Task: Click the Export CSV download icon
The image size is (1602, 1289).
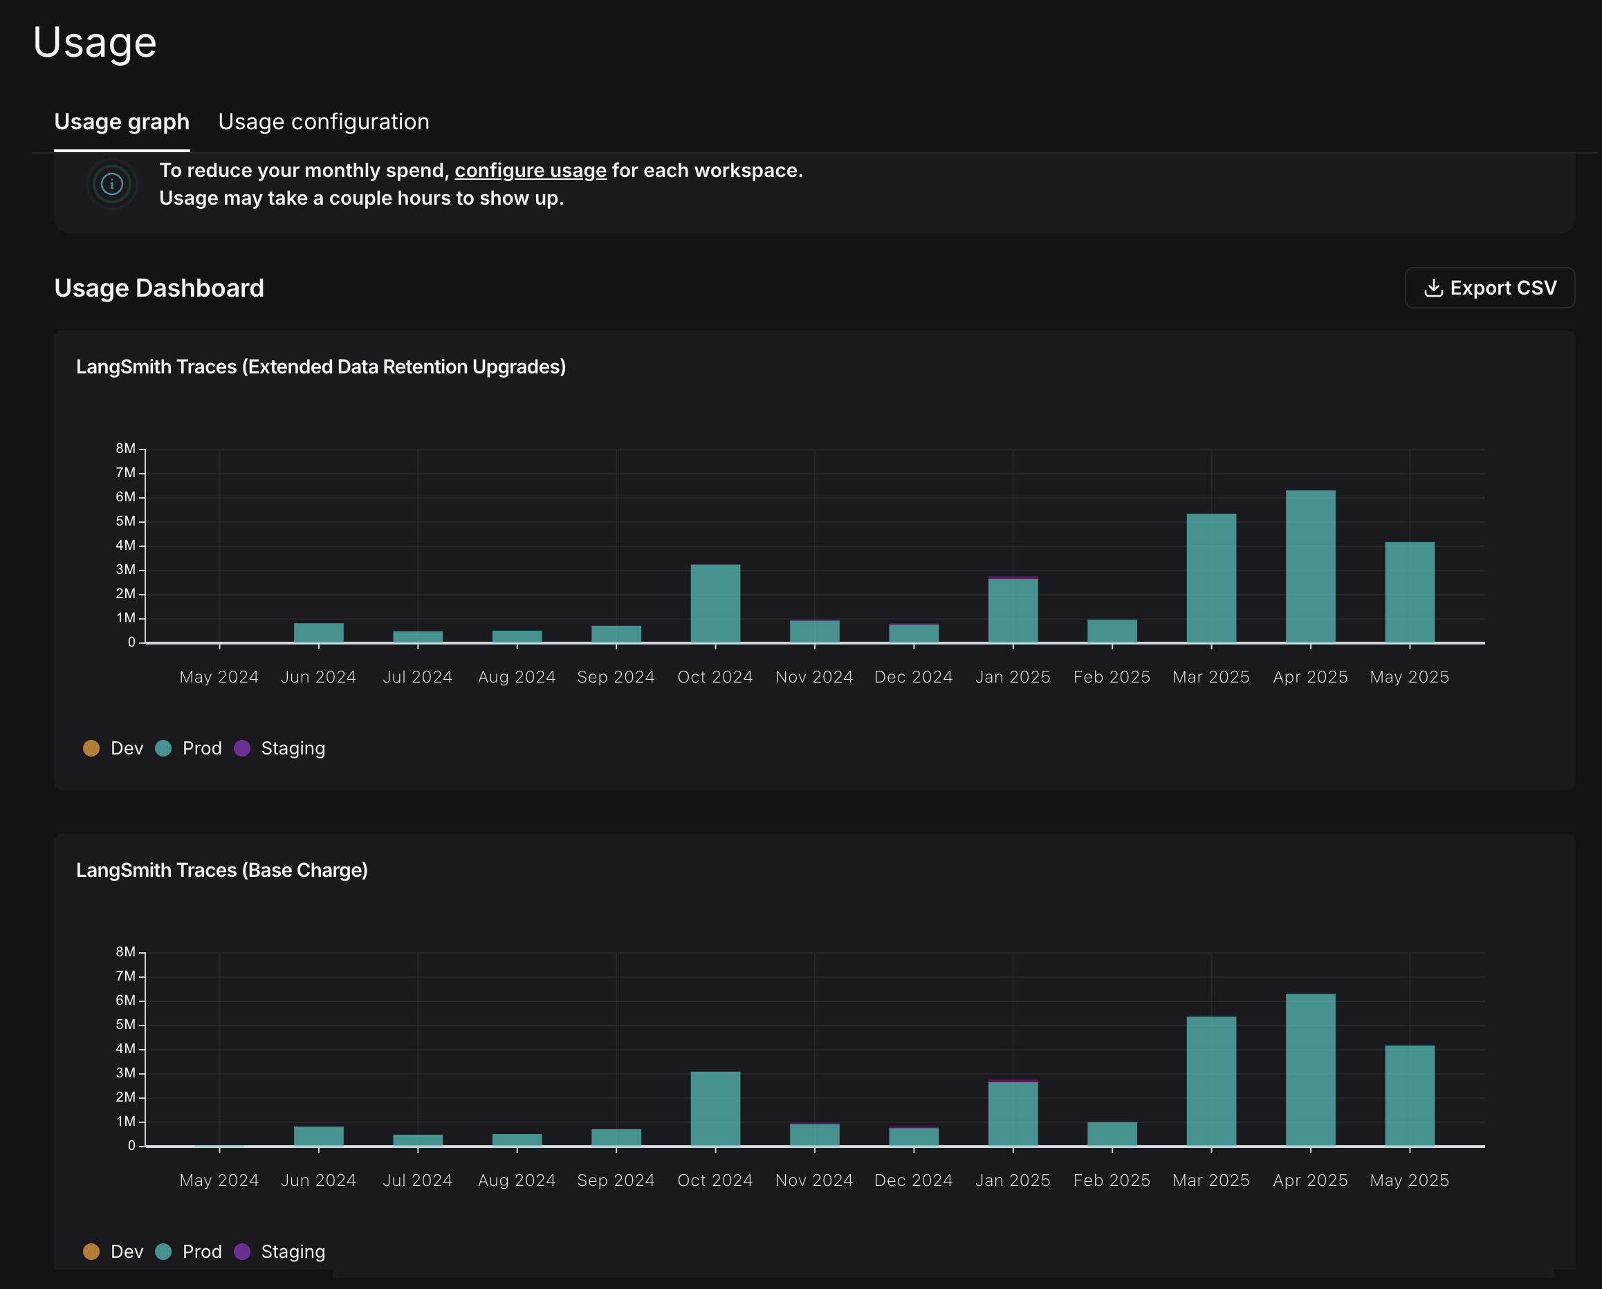Action: click(x=1433, y=288)
